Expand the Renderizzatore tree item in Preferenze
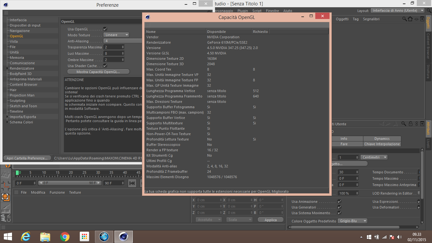432x243 pixels. tap(8, 68)
